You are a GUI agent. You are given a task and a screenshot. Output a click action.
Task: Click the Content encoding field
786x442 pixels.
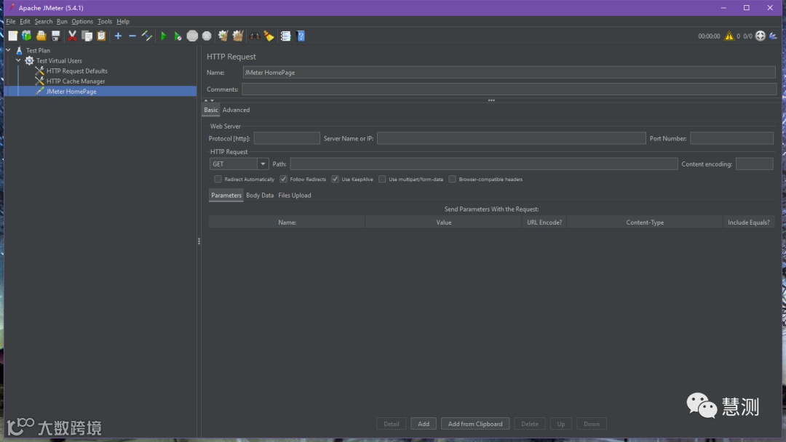[x=755, y=164]
